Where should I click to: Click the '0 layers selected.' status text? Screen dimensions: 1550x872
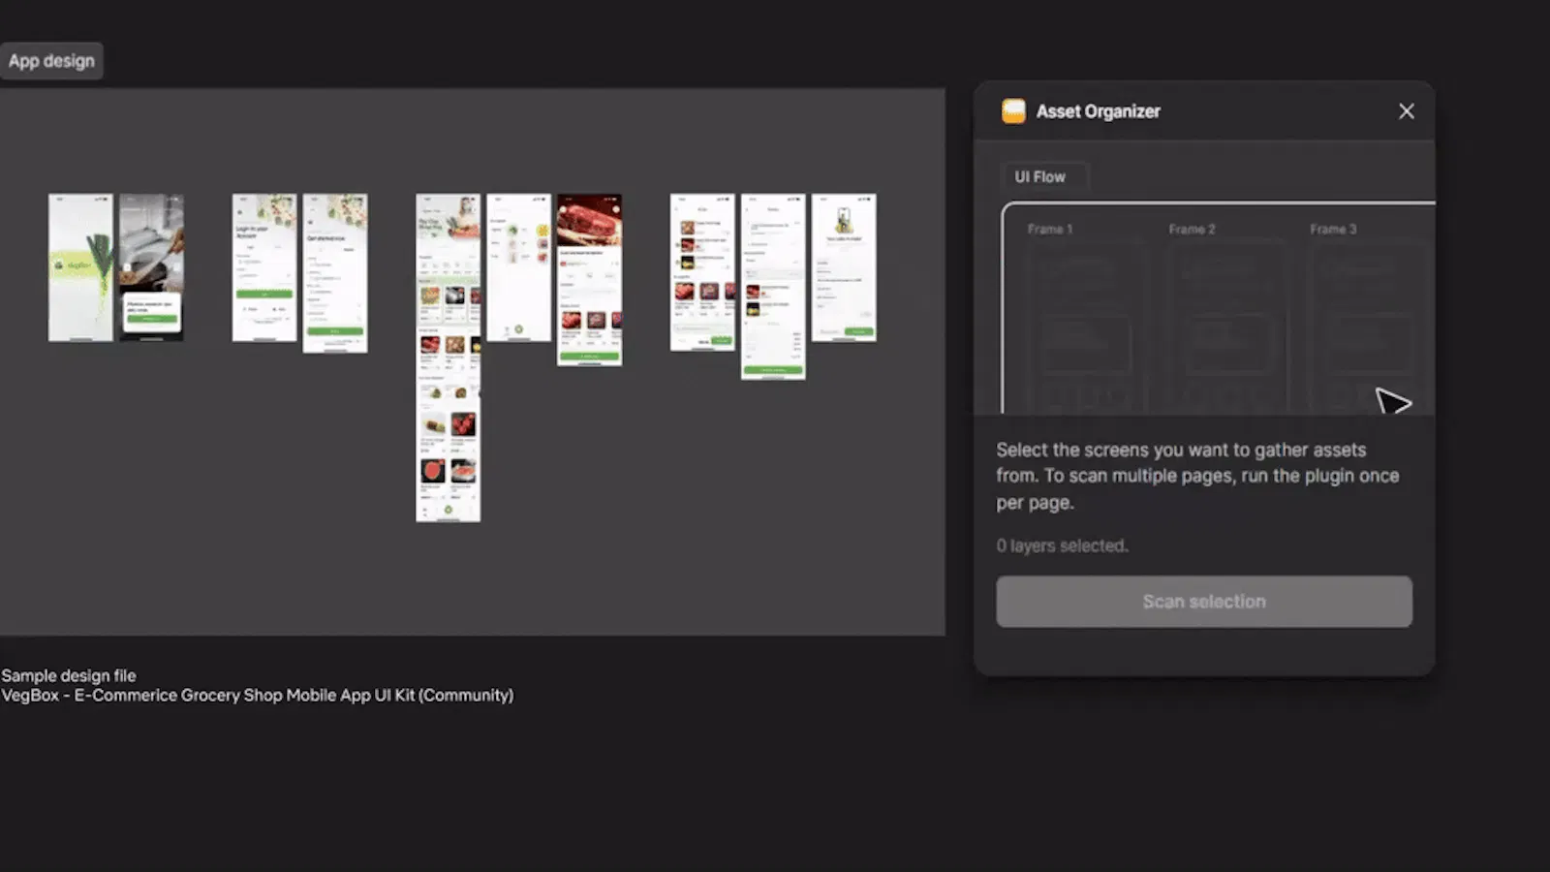[1063, 545]
